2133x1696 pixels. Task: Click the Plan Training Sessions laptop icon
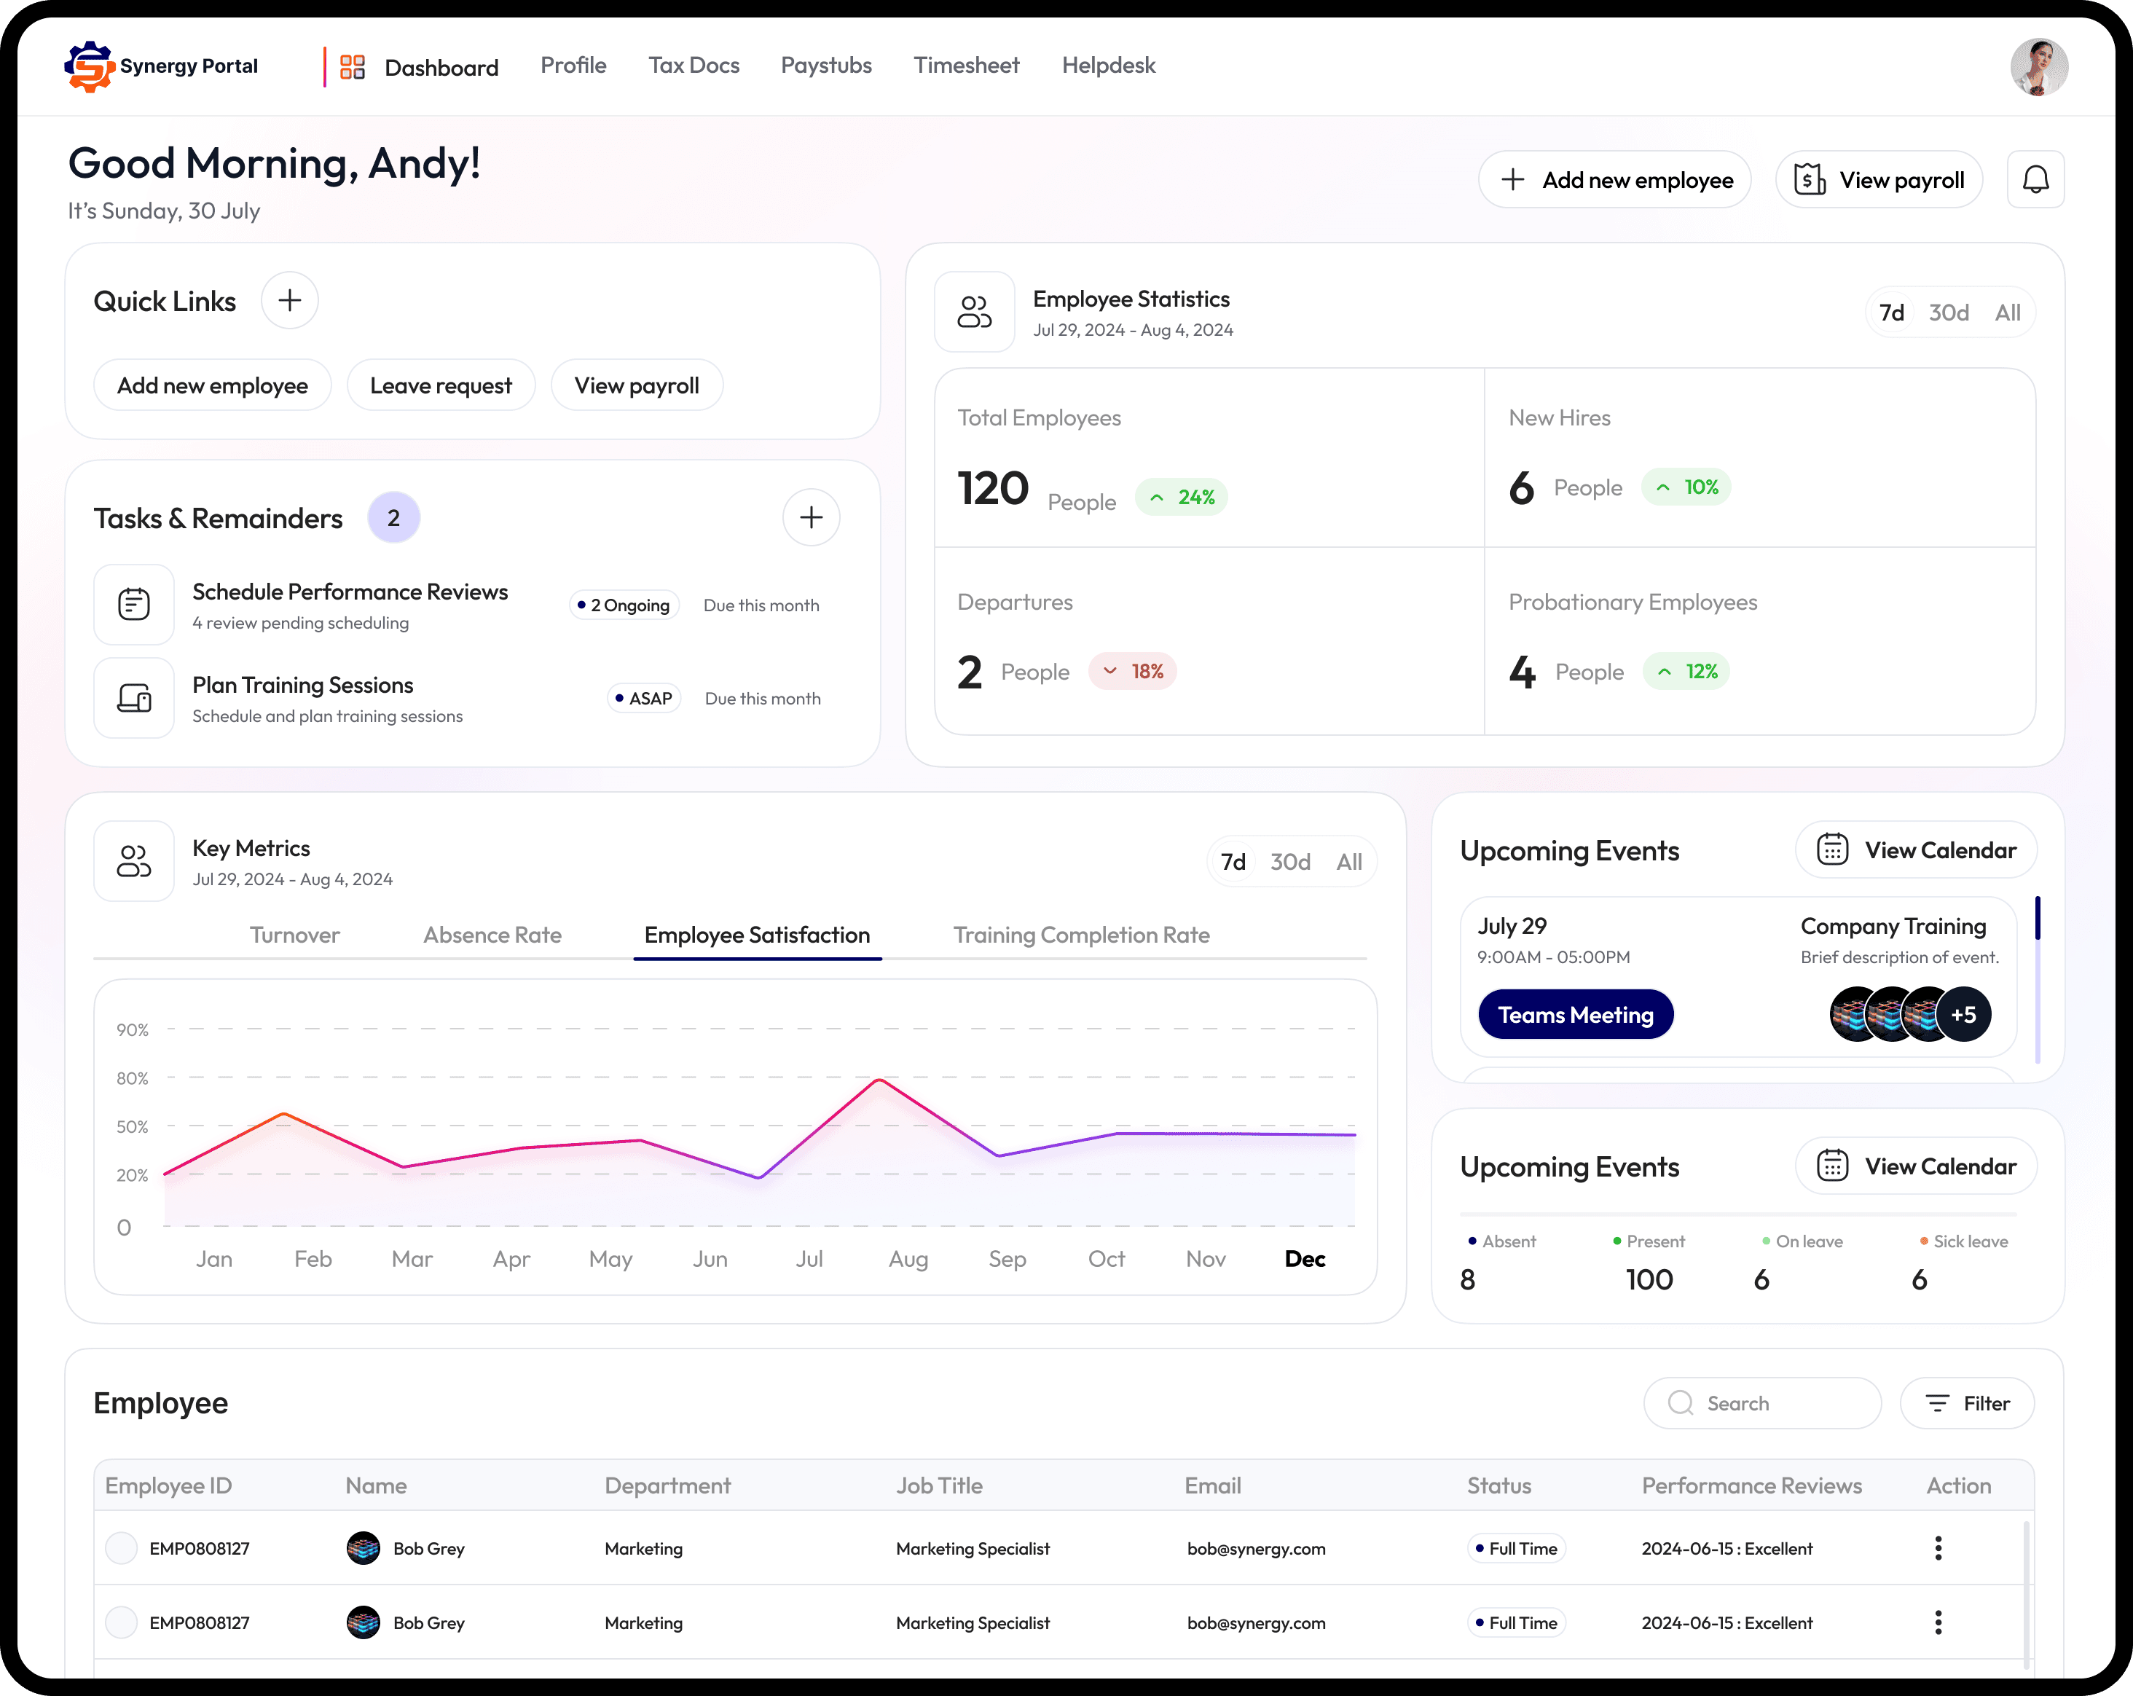tap(133, 699)
